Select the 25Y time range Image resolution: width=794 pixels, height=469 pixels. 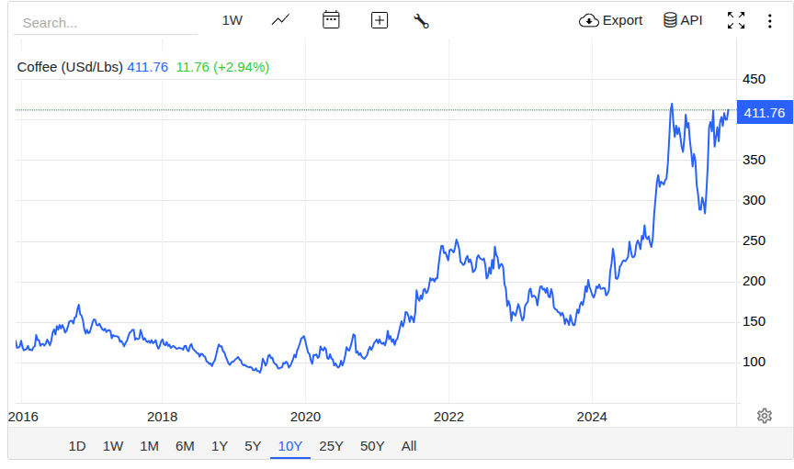point(331,446)
